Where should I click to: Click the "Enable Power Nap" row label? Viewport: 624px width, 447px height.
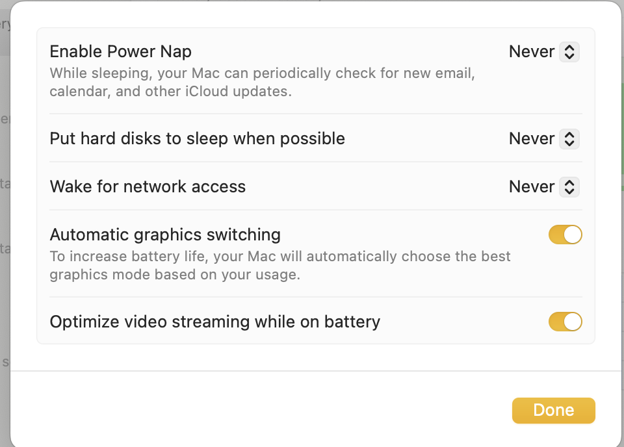pyautogui.click(x=120, y=51)
